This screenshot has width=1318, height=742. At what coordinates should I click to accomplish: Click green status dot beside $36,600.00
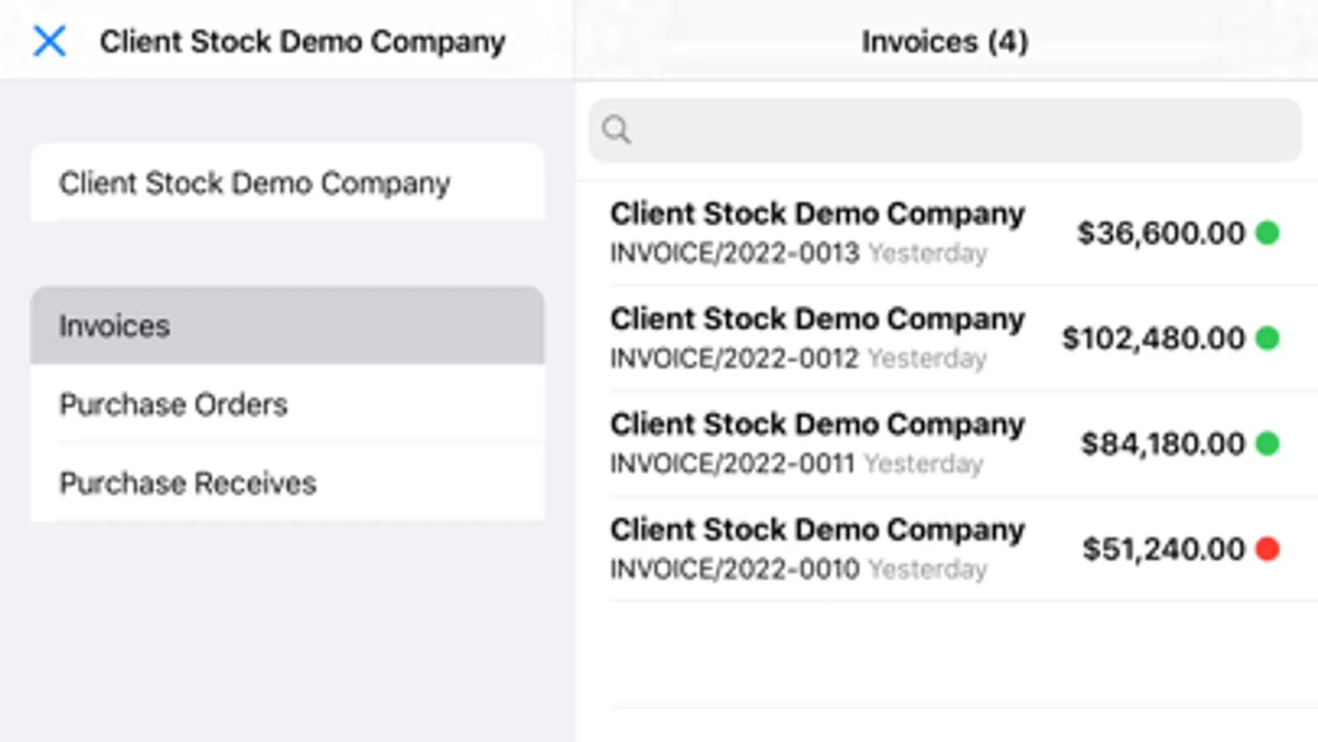[x=1267, y=233]
